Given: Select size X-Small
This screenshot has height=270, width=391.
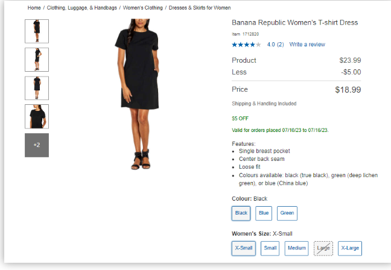Looking at the screenshot, I should pos(244,248).
